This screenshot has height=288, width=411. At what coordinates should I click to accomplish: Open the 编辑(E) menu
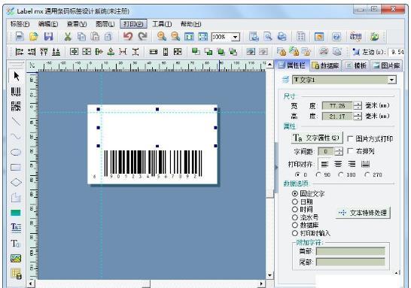point(48,24)
